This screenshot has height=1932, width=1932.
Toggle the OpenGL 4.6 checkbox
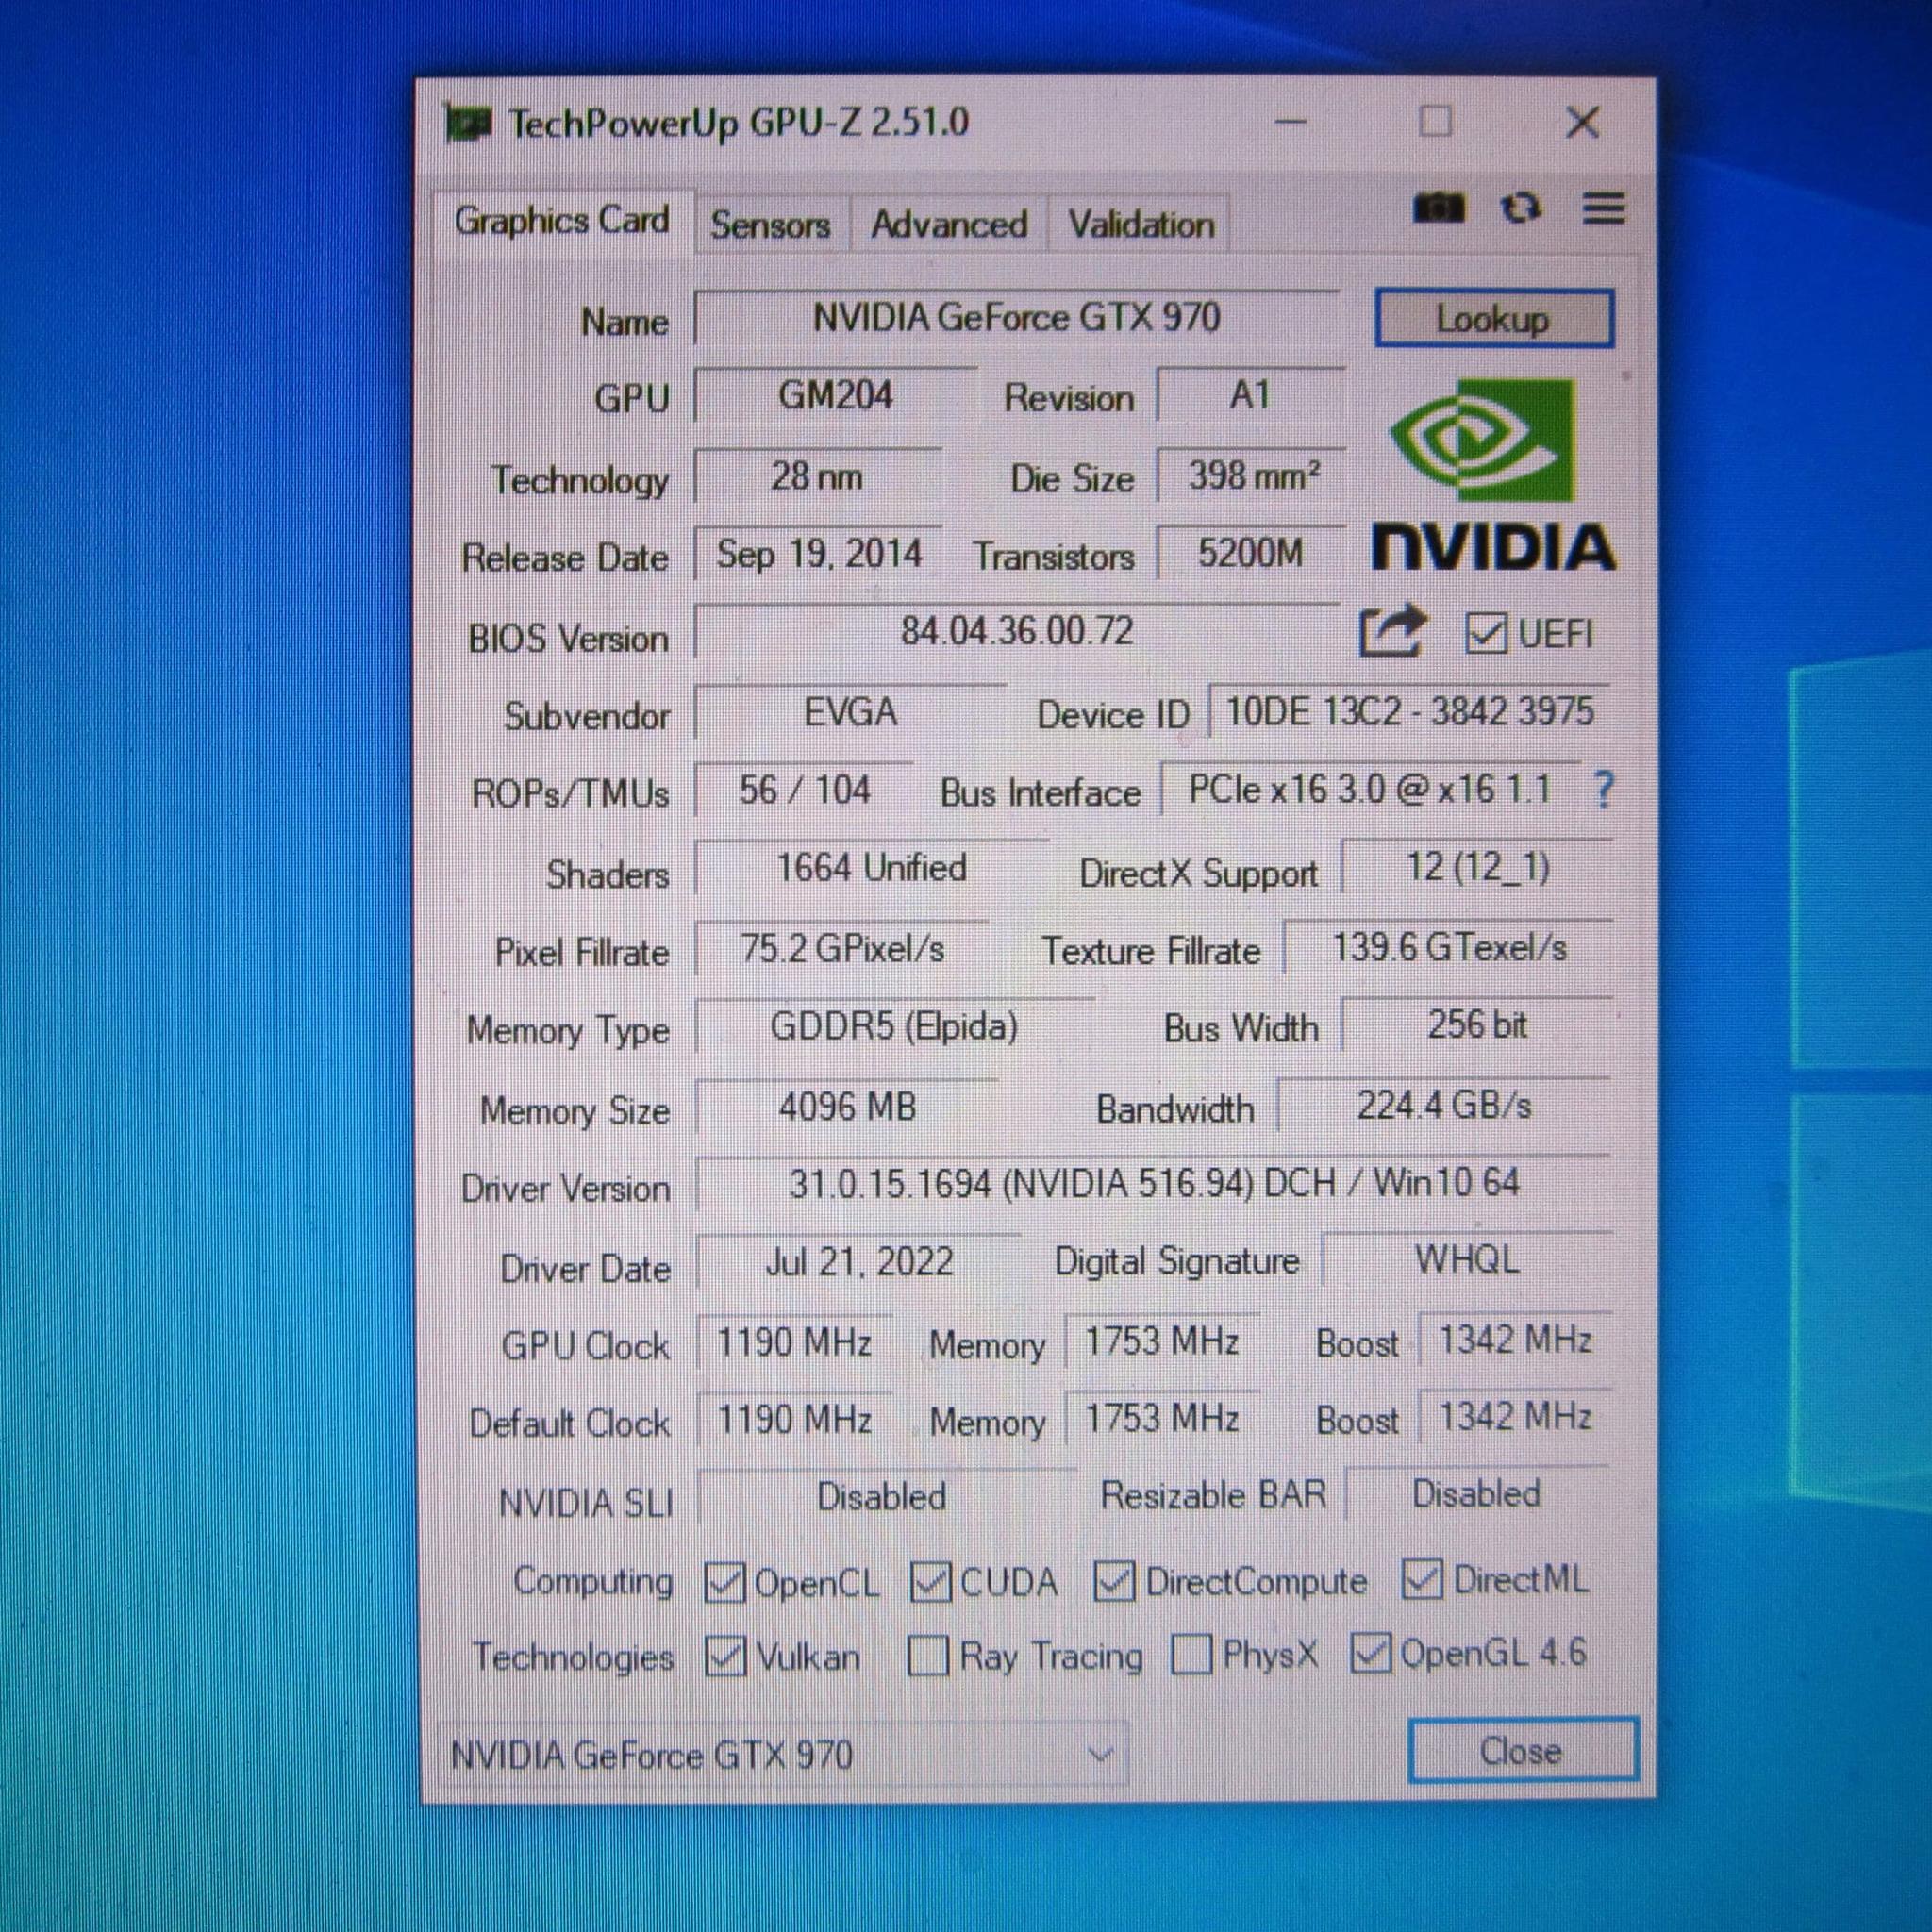1370,1652
